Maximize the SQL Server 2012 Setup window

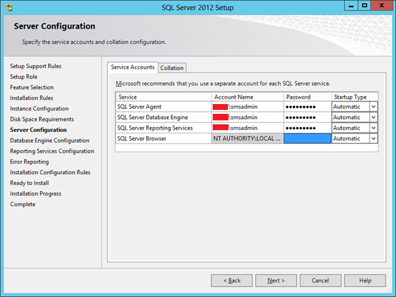365,5
